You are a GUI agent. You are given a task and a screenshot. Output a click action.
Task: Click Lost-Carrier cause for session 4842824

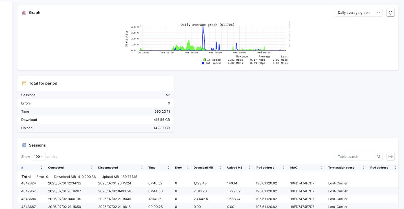[338, 183]
